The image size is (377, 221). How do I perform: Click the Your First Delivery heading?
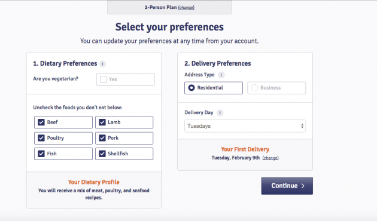pos(245,149)
